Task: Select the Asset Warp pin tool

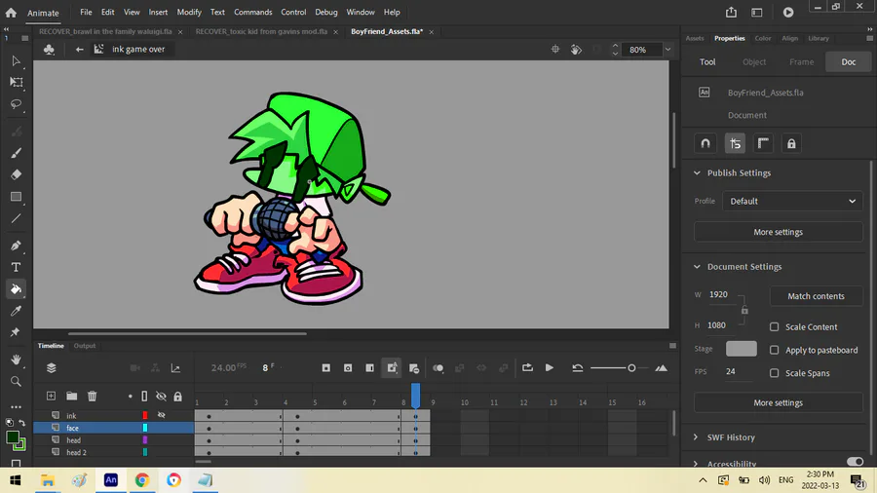Action: click(x=16, y=332)
